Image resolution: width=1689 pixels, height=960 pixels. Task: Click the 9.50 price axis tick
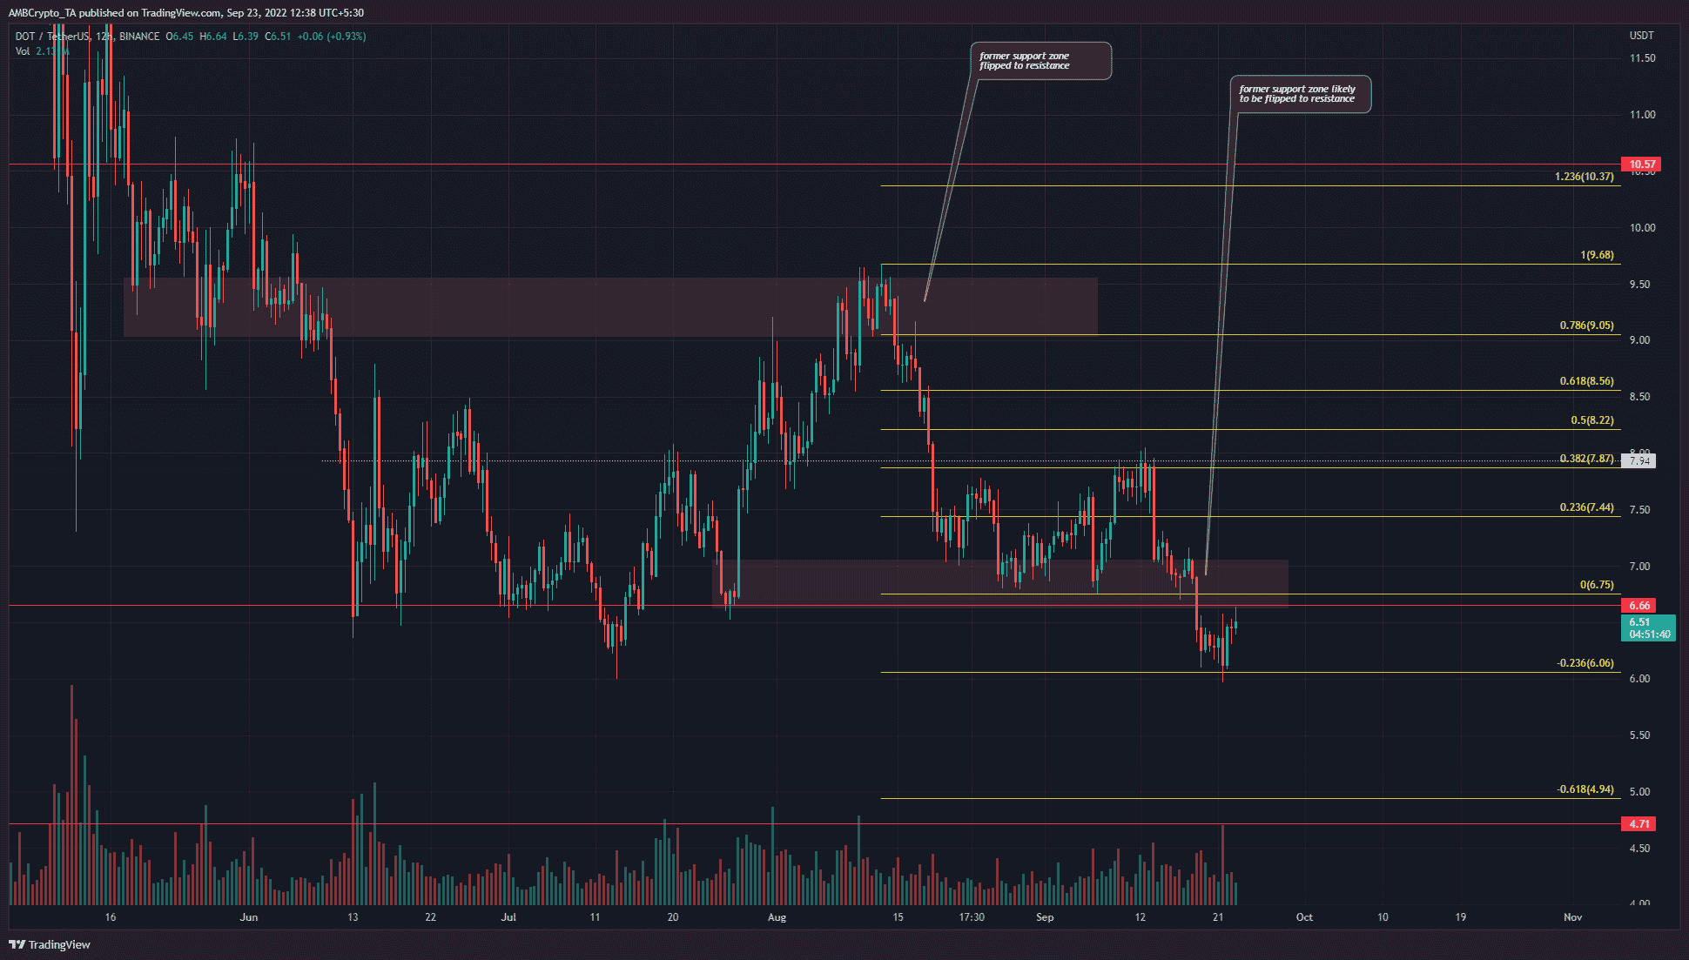point(1639,285)
